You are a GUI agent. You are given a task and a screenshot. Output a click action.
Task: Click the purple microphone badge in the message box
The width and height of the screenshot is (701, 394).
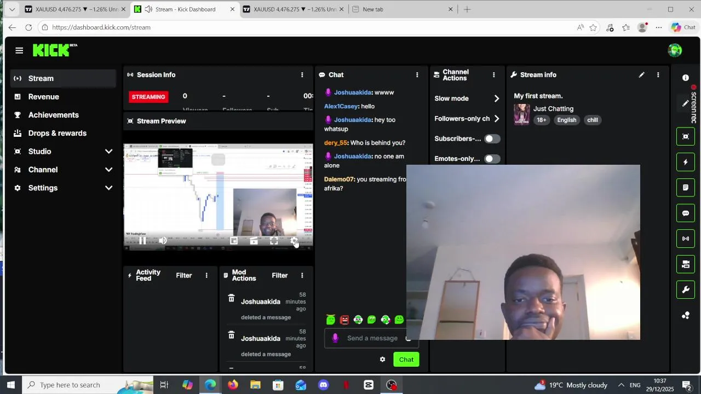point(335,338)
